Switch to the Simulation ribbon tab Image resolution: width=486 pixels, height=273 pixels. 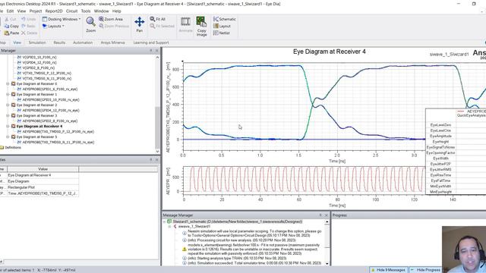pos(37,42)
